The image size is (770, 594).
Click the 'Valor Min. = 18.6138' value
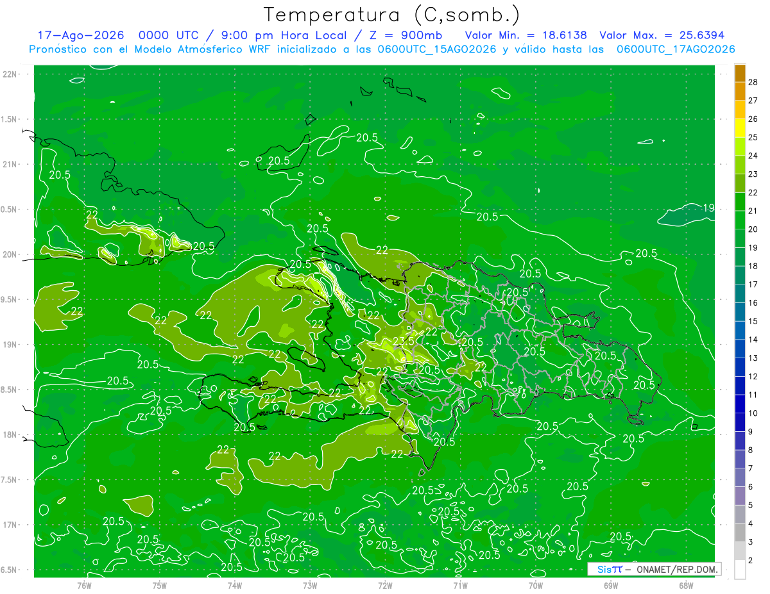526,35
